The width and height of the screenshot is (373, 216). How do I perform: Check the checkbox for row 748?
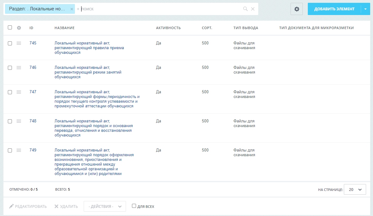pyautogui.click(x=10, y=121)
